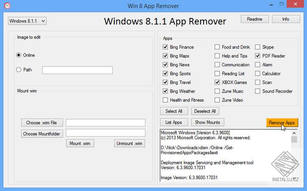Image resolution: width=307 pixels, height=191 pixels.
Task: Click the Mount .wim button
Action: pos(80,143)
